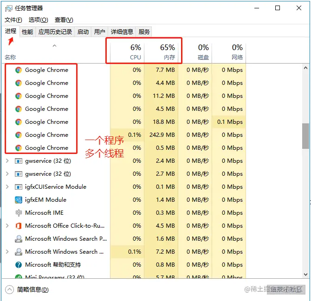Switch to the 服务 tab
Image resolution: width=311 pixels, height=301 pixels.
tap(144, 32)
